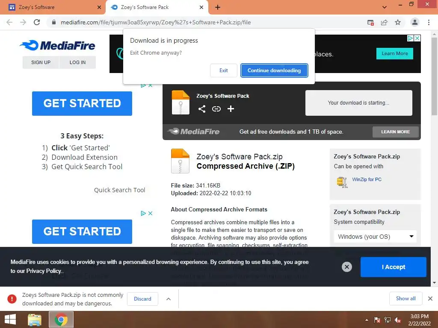Click the plus add-to-account icon

tap(231, 109)
